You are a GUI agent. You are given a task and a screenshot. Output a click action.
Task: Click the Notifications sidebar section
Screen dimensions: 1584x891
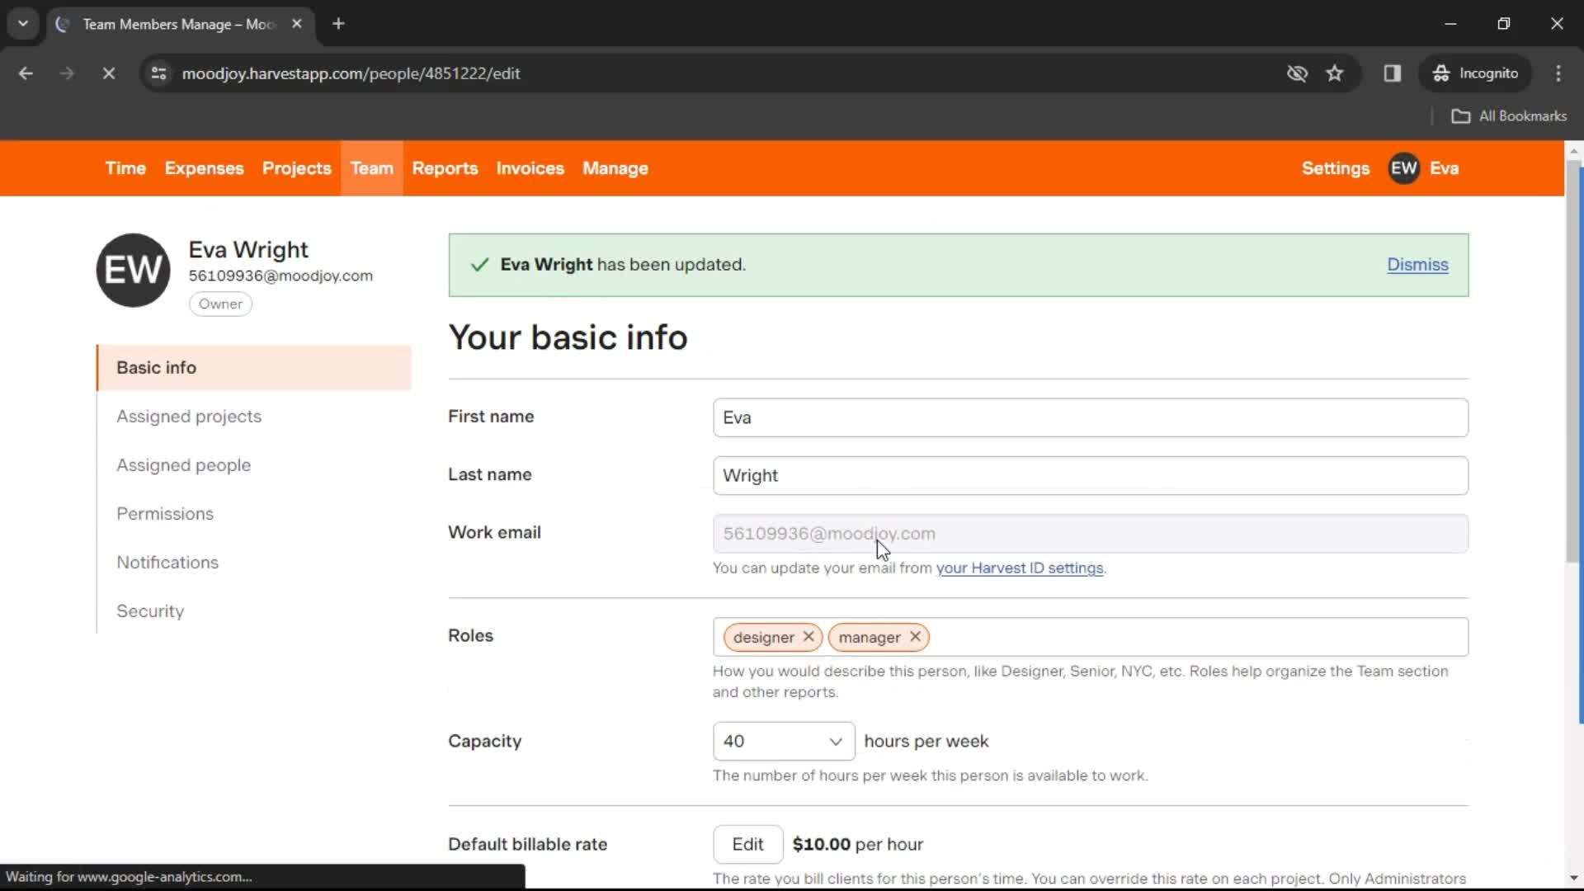167,563
